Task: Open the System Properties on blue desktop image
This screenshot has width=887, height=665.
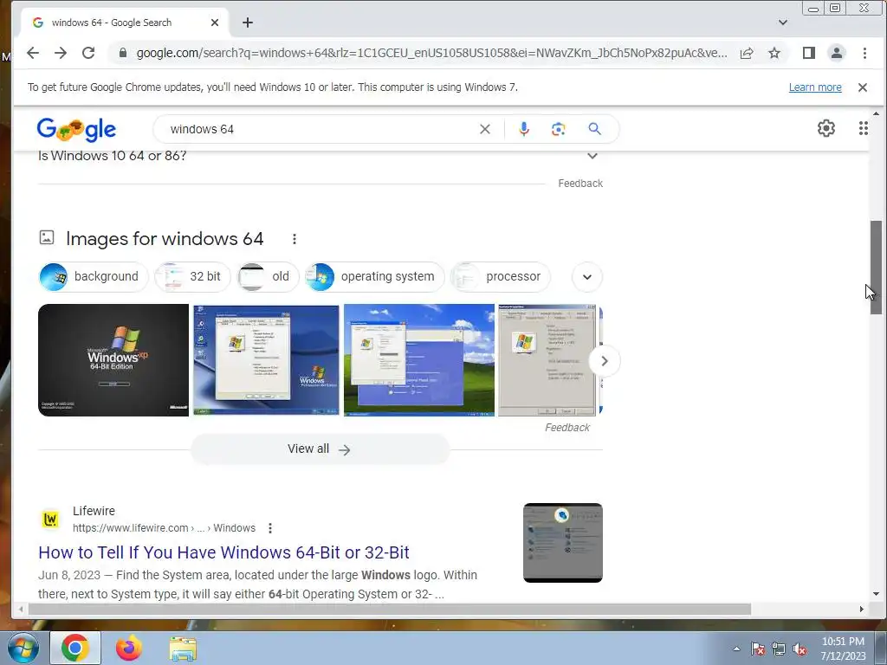Action: 267,360
